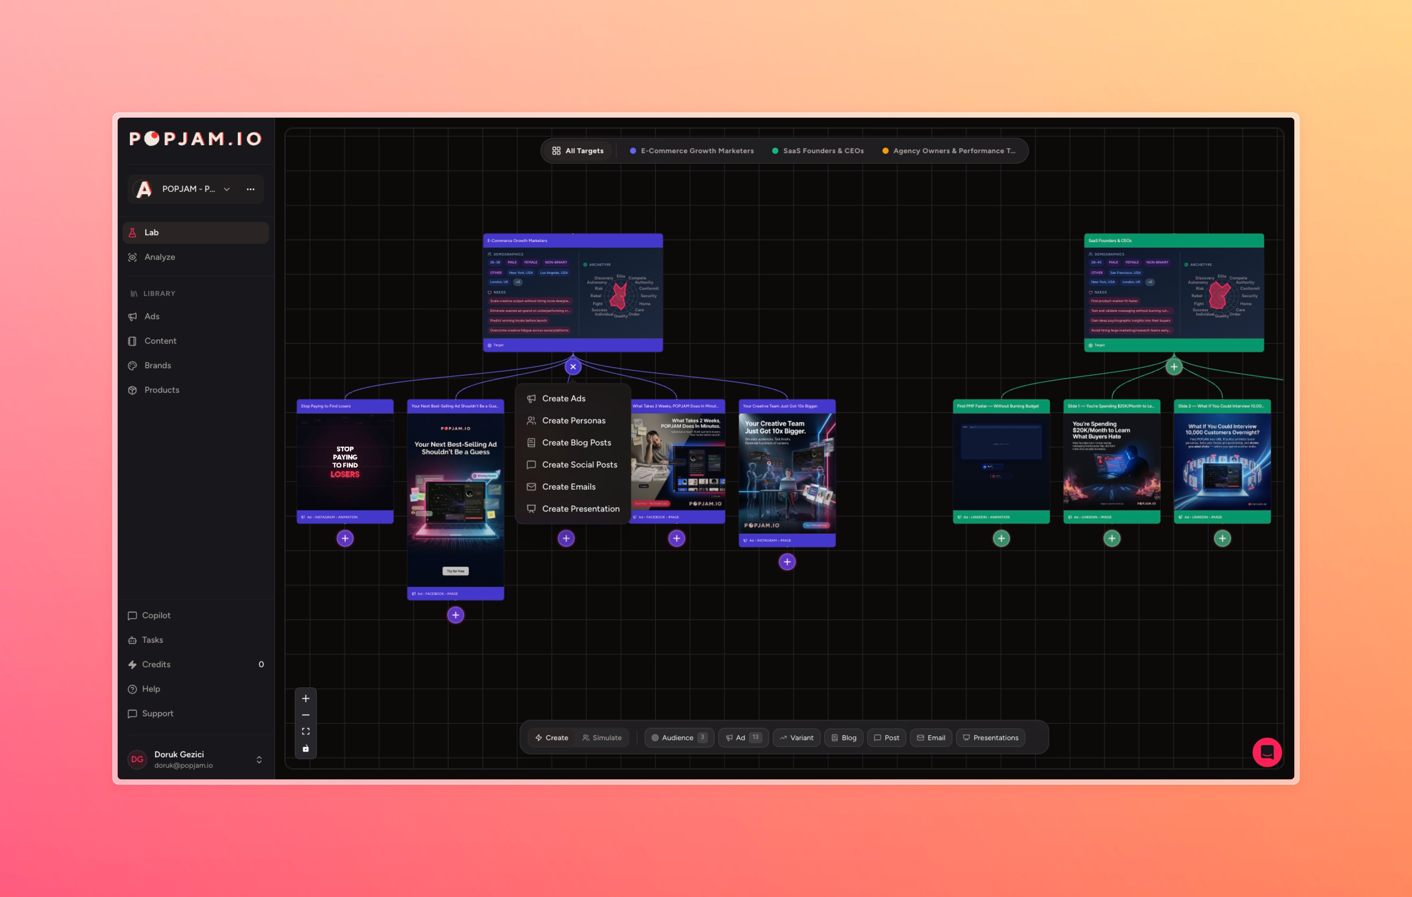Choose Create Emails menu entry
1412x897 pixels.
568,486
